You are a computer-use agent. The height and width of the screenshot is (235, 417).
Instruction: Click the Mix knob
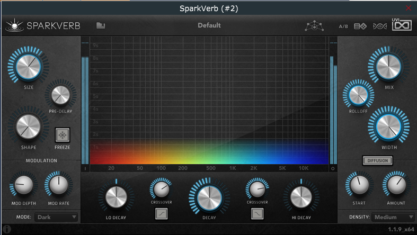pos(388,67)
